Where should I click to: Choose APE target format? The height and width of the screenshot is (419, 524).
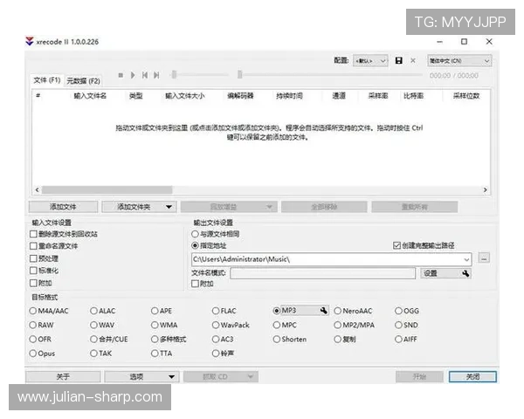point(155,311)
